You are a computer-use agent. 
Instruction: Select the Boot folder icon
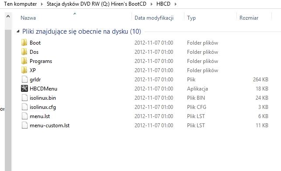[24, 43]
